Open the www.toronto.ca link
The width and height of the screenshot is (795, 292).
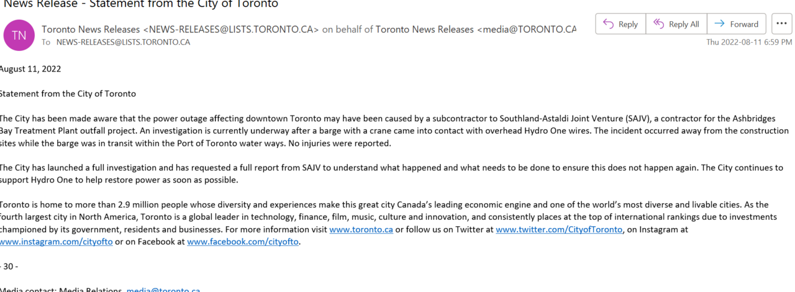(361, 229)
